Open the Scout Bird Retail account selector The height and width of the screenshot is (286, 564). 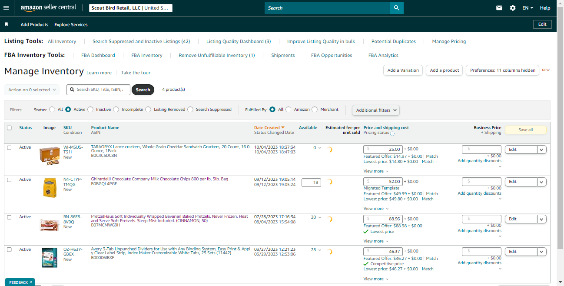[x=131, y=8]
